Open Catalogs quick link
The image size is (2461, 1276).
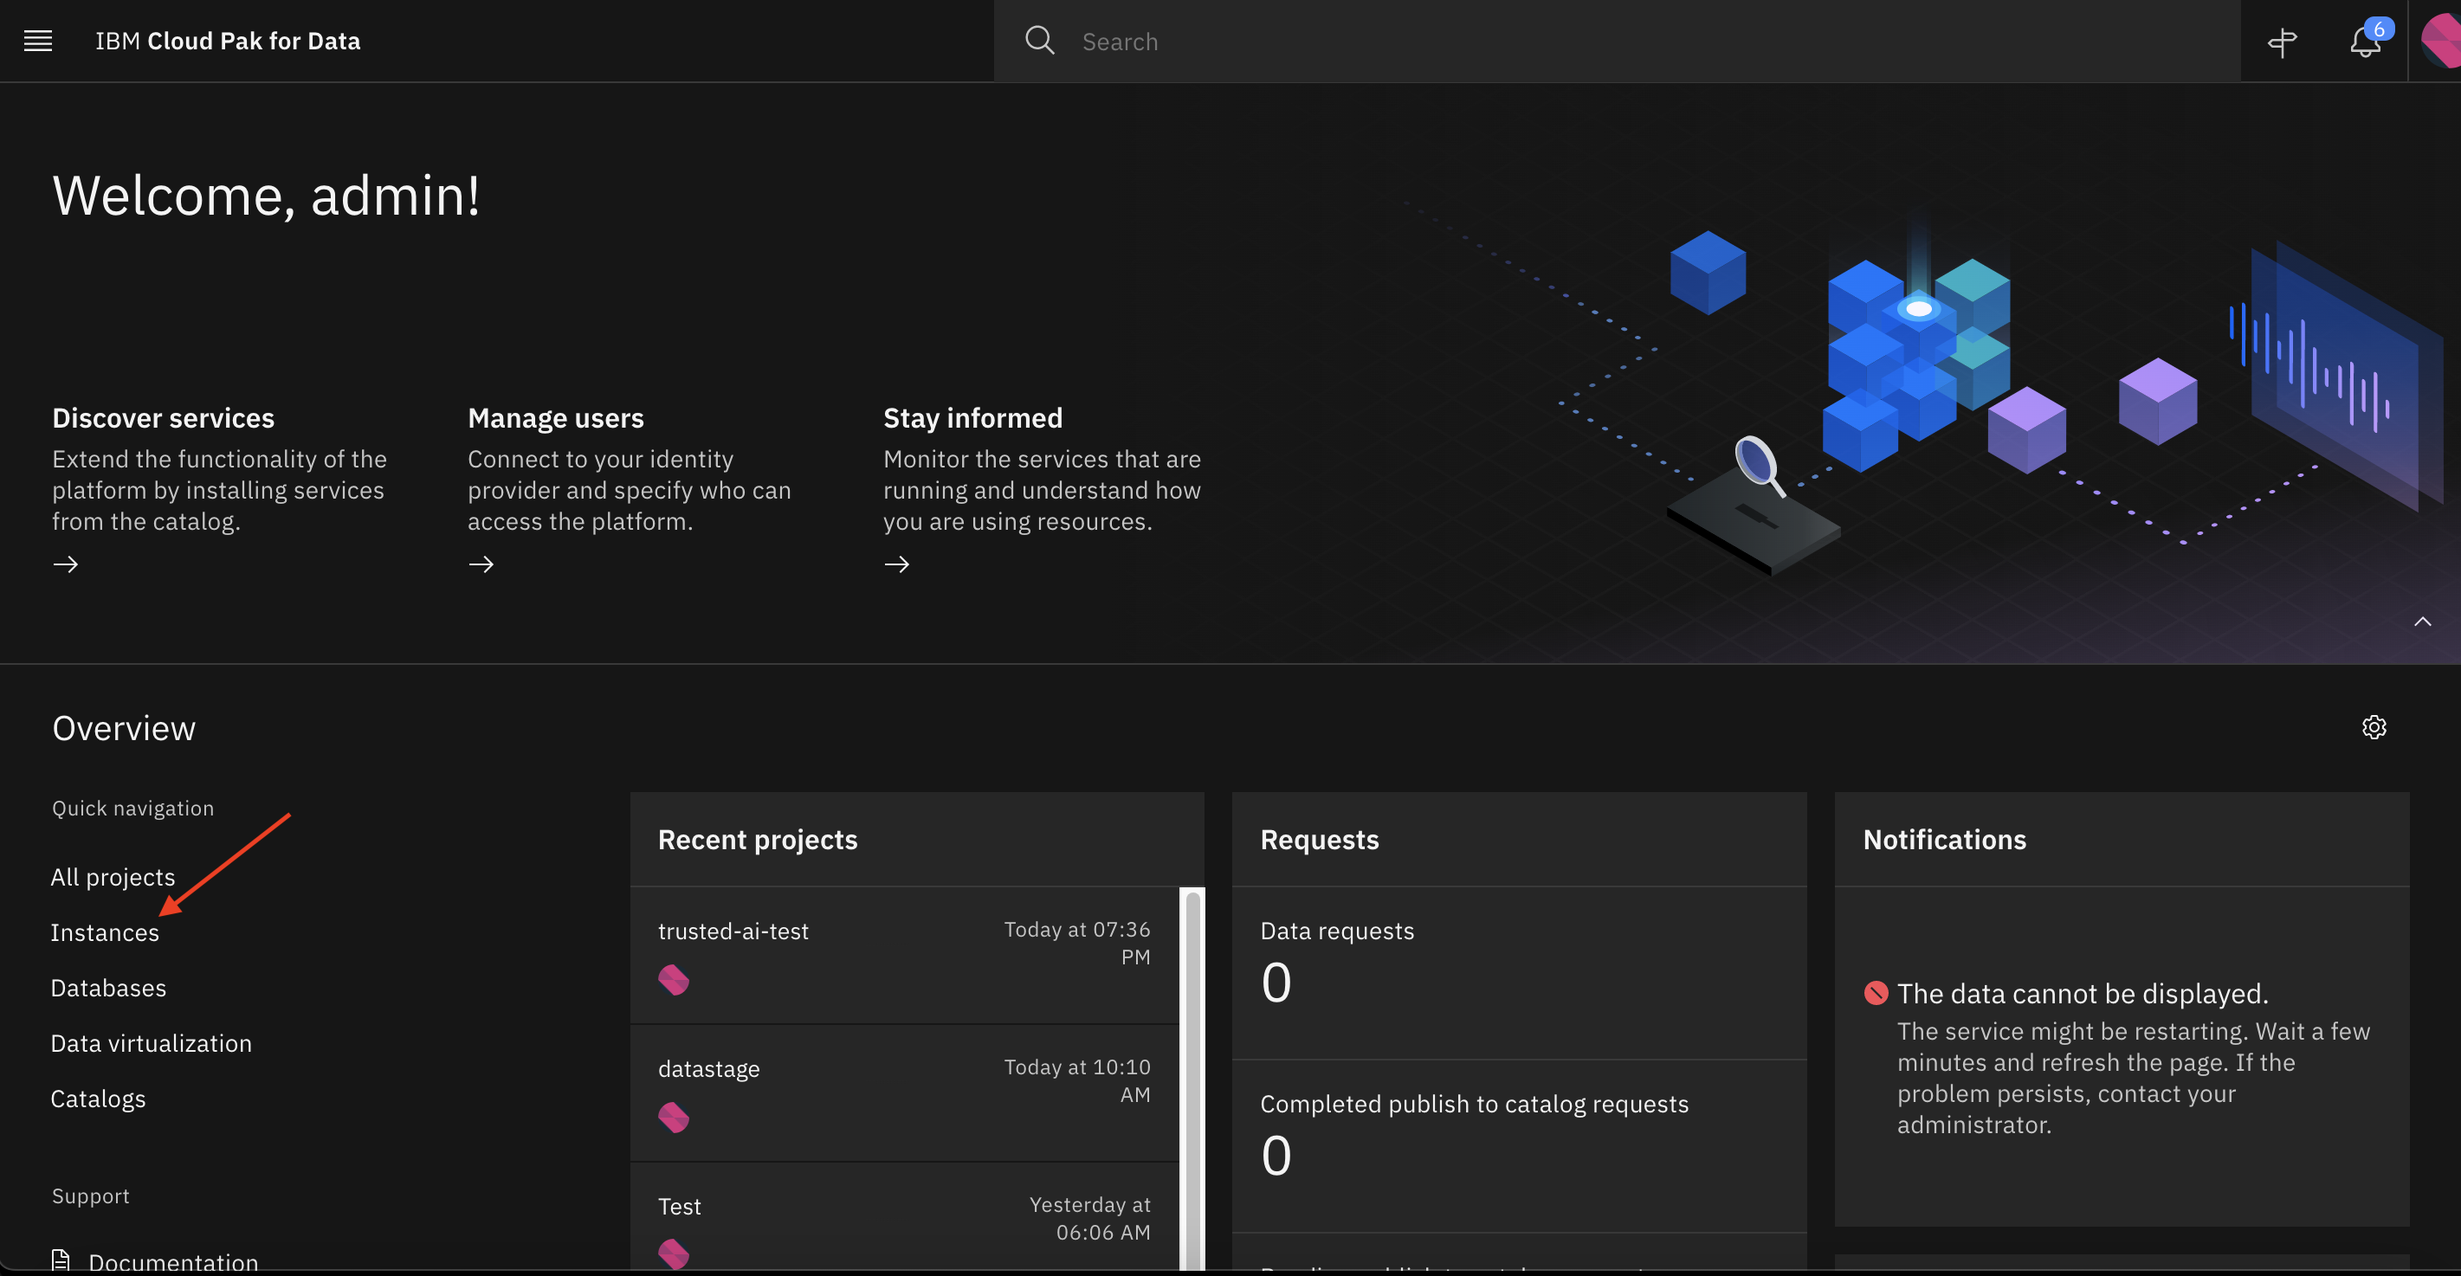click(x=99, y=1099)
